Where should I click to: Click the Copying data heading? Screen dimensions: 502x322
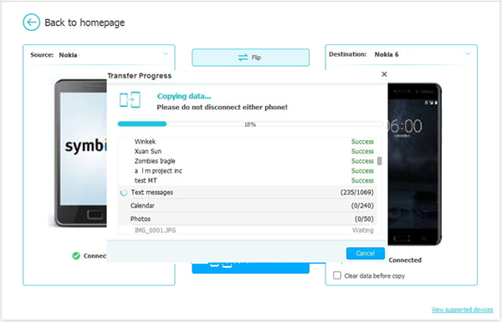click(184, 96)
